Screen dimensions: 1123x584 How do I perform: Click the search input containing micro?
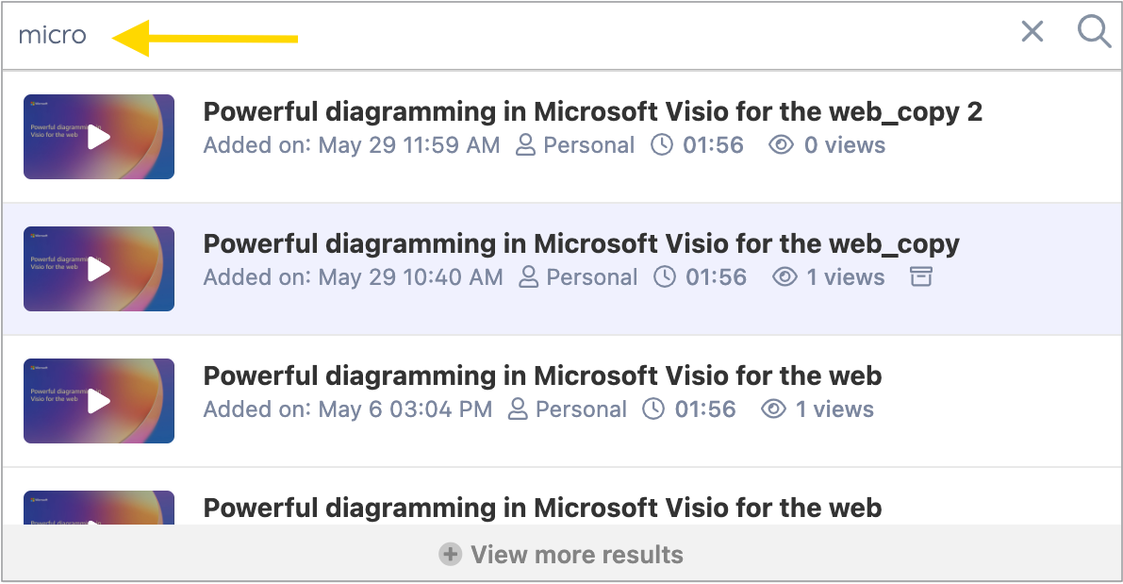click(x=52, y=34)
